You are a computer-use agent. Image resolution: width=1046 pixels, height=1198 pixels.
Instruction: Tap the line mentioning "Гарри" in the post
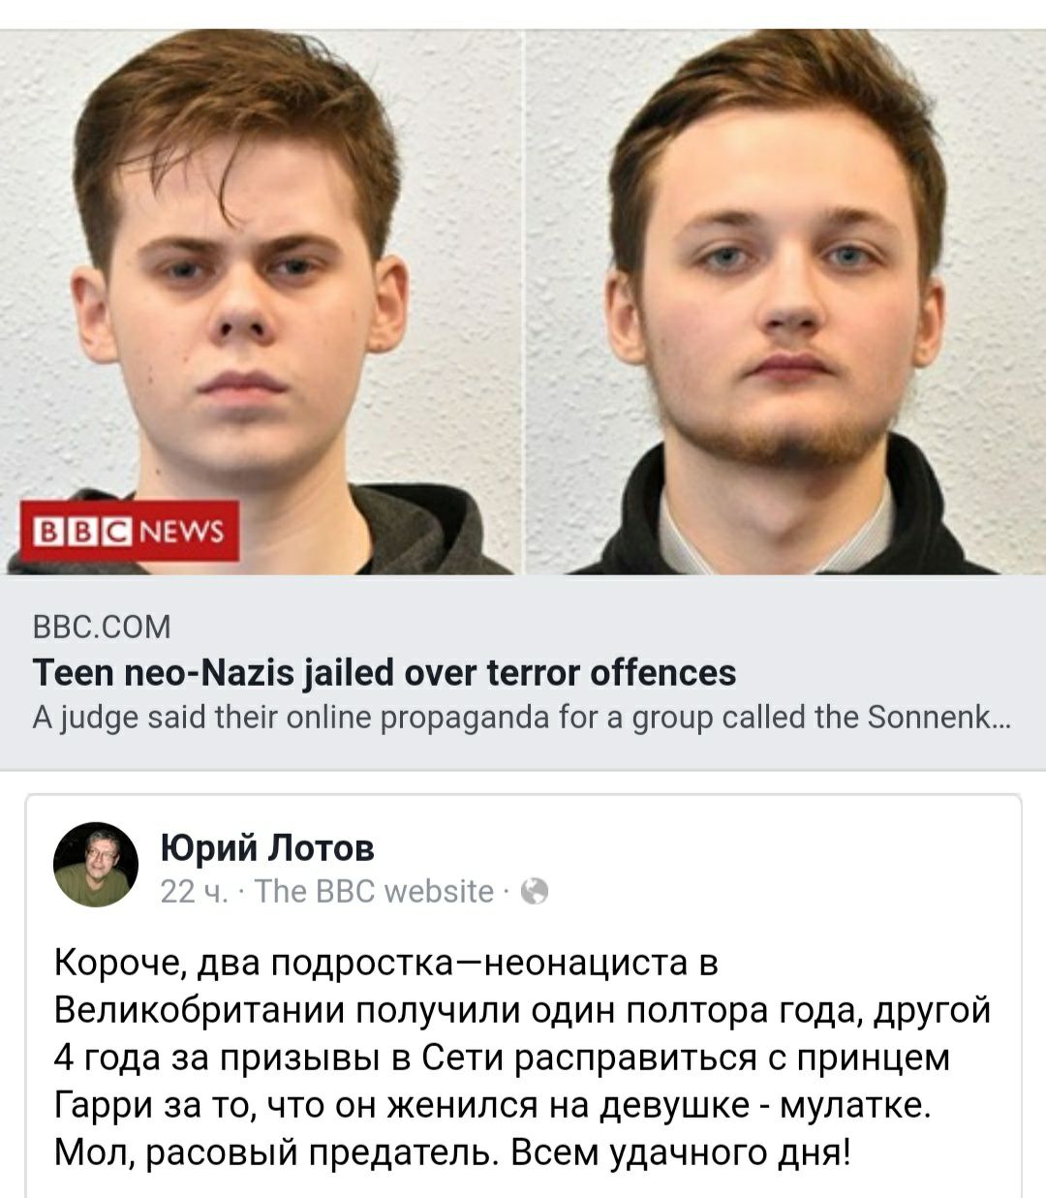pos(492,1105)
